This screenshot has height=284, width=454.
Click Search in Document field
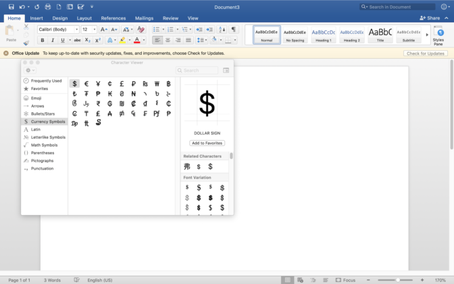click(x=397, y=7)
